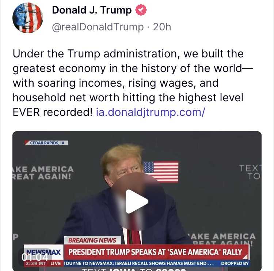Follow the ia.donaldjtrump.com/ link

click(151, 112)
